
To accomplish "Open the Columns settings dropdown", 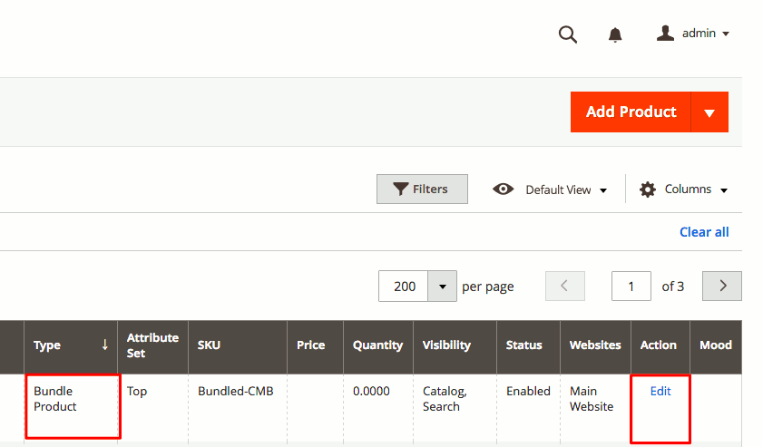I will (x=684, y=189).
